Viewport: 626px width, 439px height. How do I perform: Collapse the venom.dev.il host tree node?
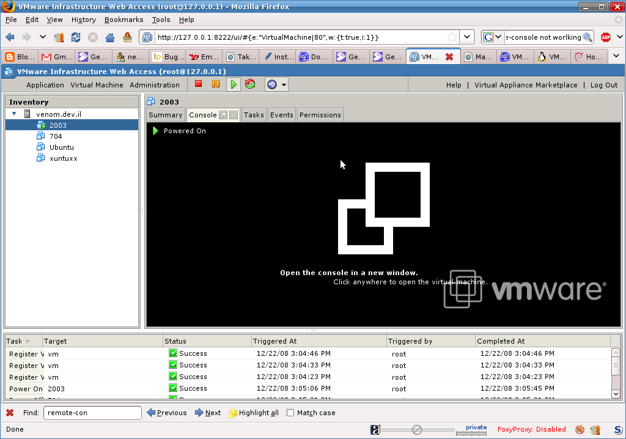coord(14,114)
